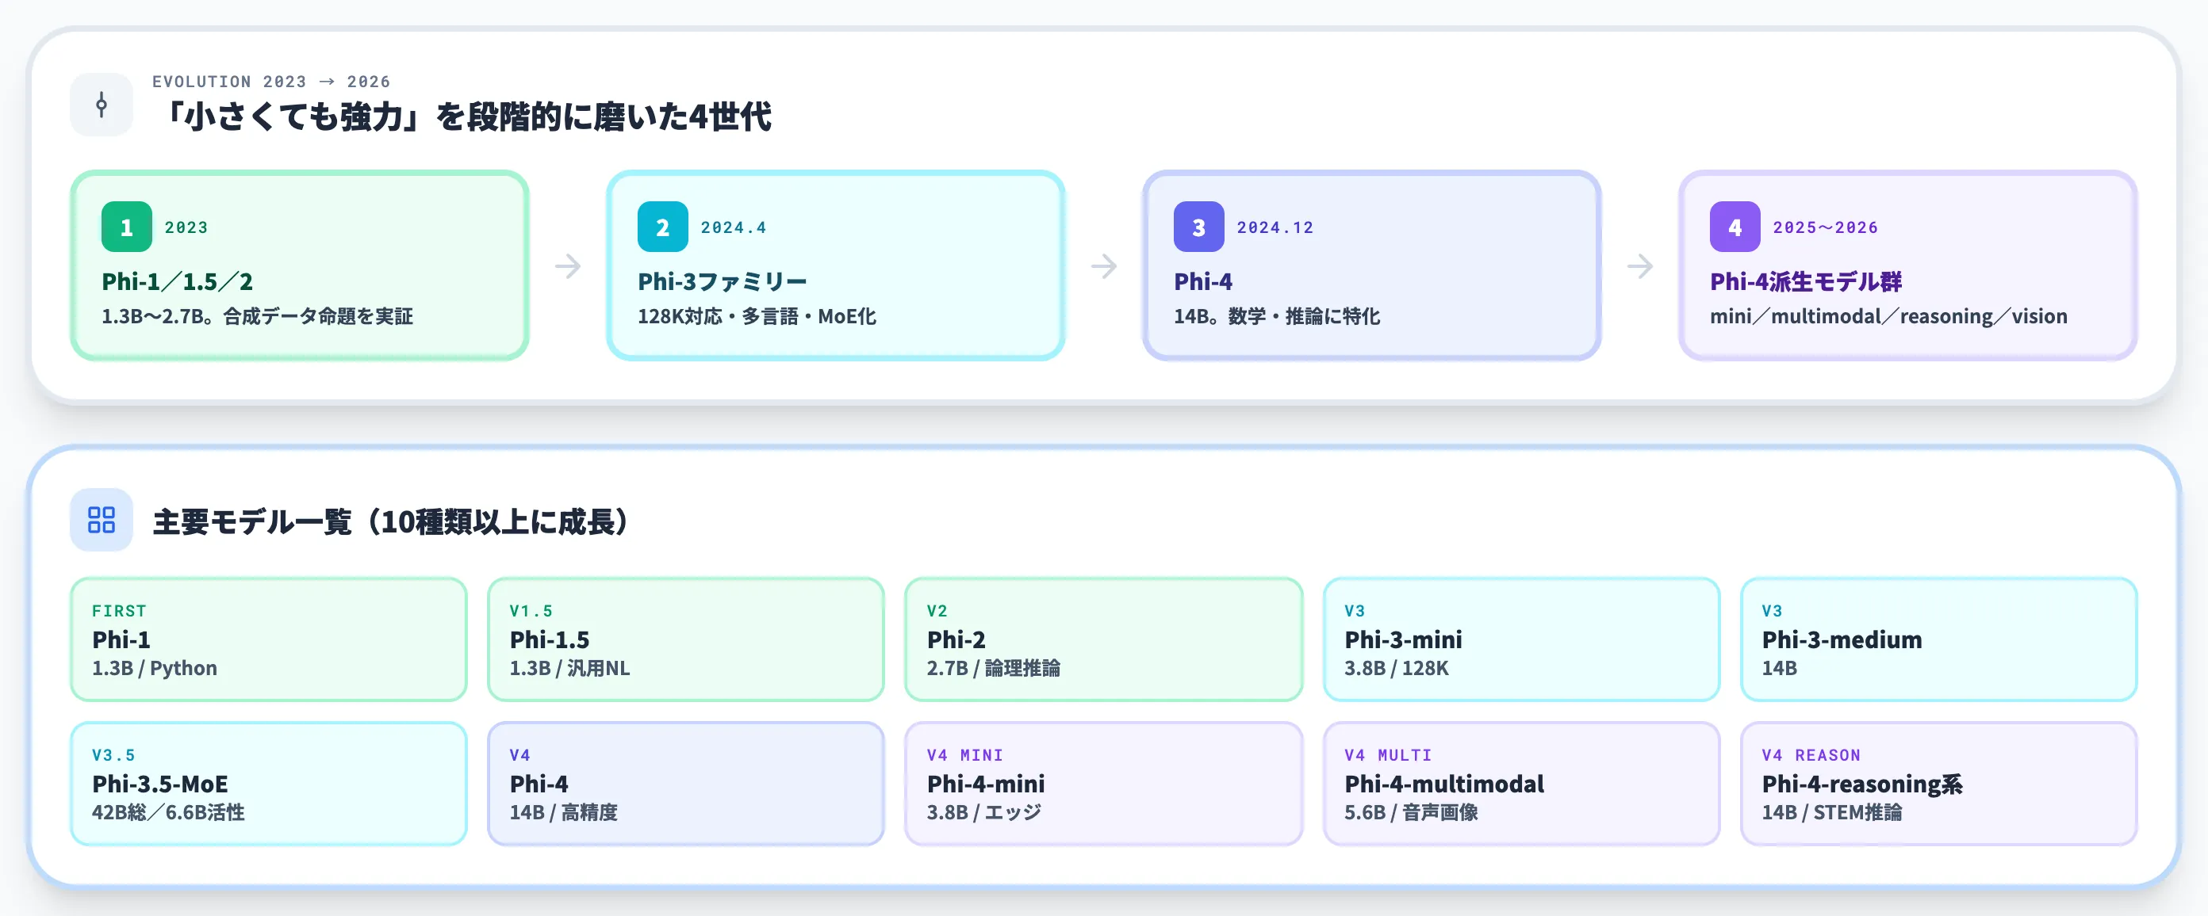Click the arrow between Phi-1／1.5／2 and Phi-3ファミリー
Screen dimensions: 2208x916
(x=567, y=266)
